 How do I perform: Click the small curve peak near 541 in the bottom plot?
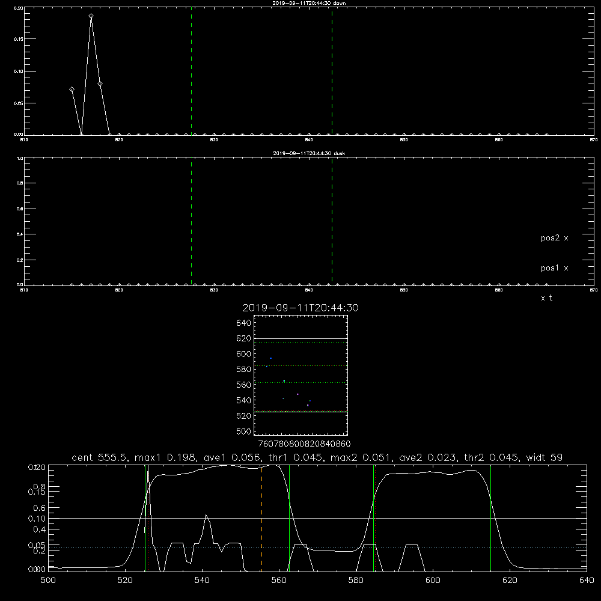point(206,516)
